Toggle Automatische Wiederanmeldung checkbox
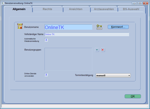Image resolution: width=150 pixels, height=109 pixels. click(46, 40)
